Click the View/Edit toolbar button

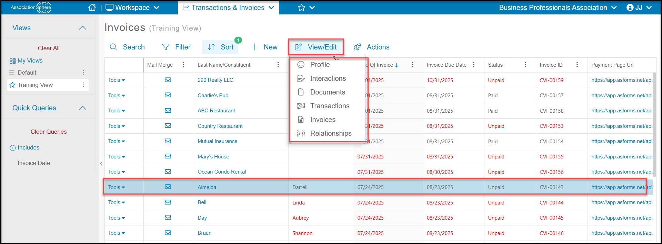coord(316,47)
